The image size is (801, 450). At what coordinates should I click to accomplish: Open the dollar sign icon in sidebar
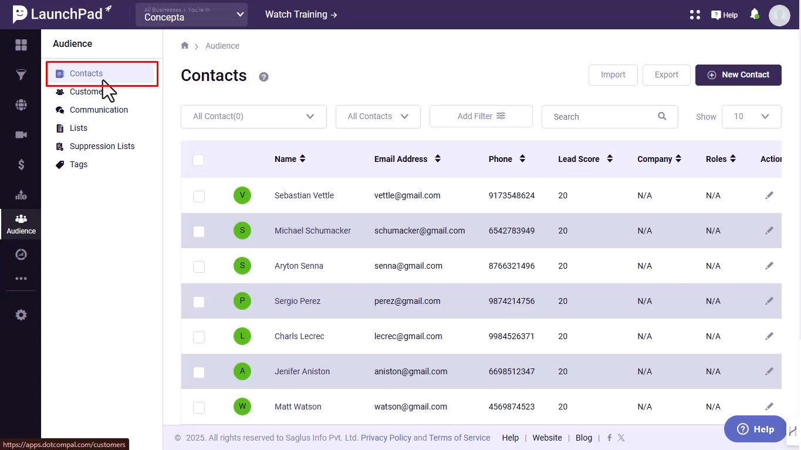tap(21, 165)
